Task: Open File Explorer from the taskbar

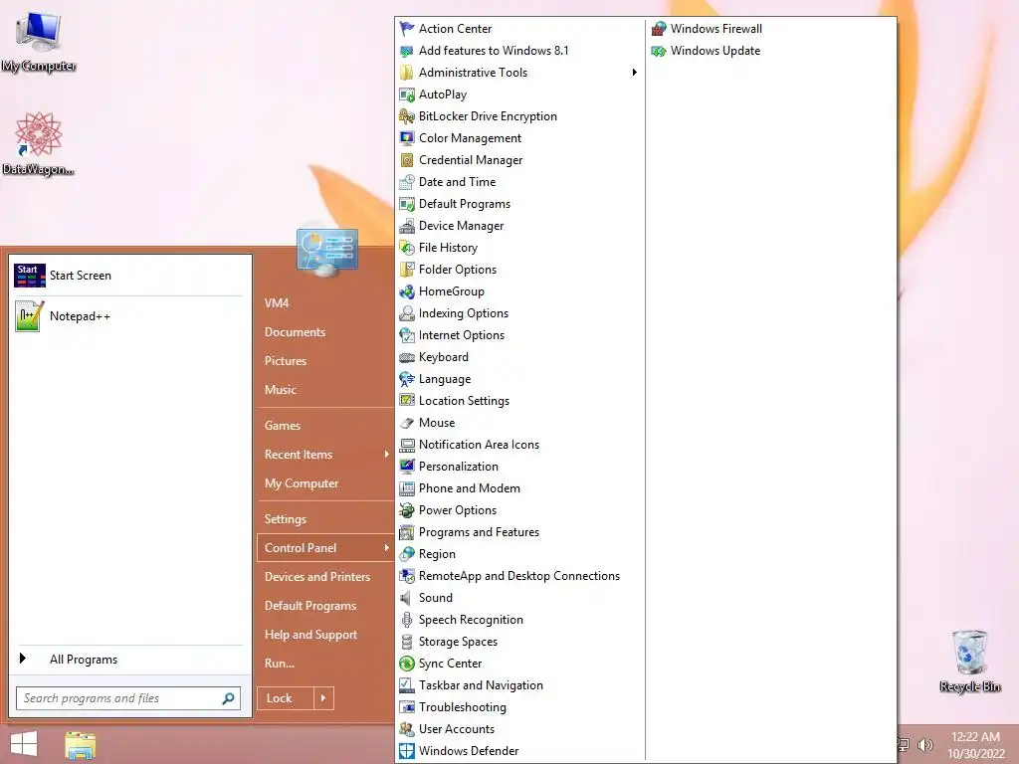Action: tap(80, 744)
